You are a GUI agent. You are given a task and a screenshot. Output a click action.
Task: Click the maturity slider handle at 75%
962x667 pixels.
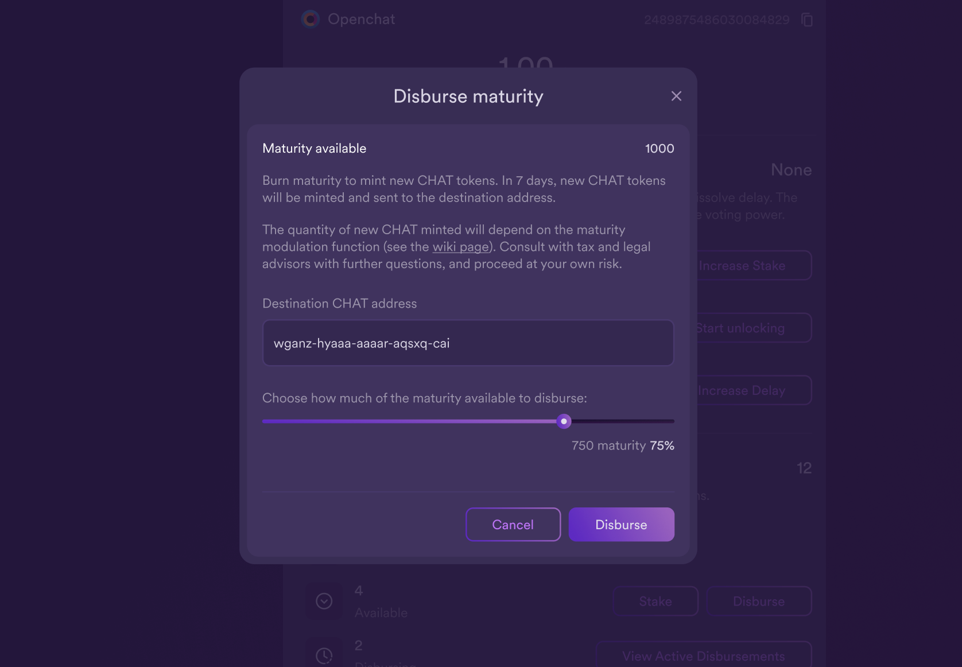[x=564, y=421]
